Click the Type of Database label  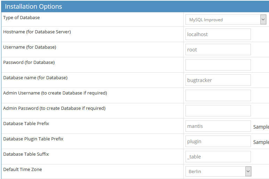pyautogui.click(x=22, y=18)
